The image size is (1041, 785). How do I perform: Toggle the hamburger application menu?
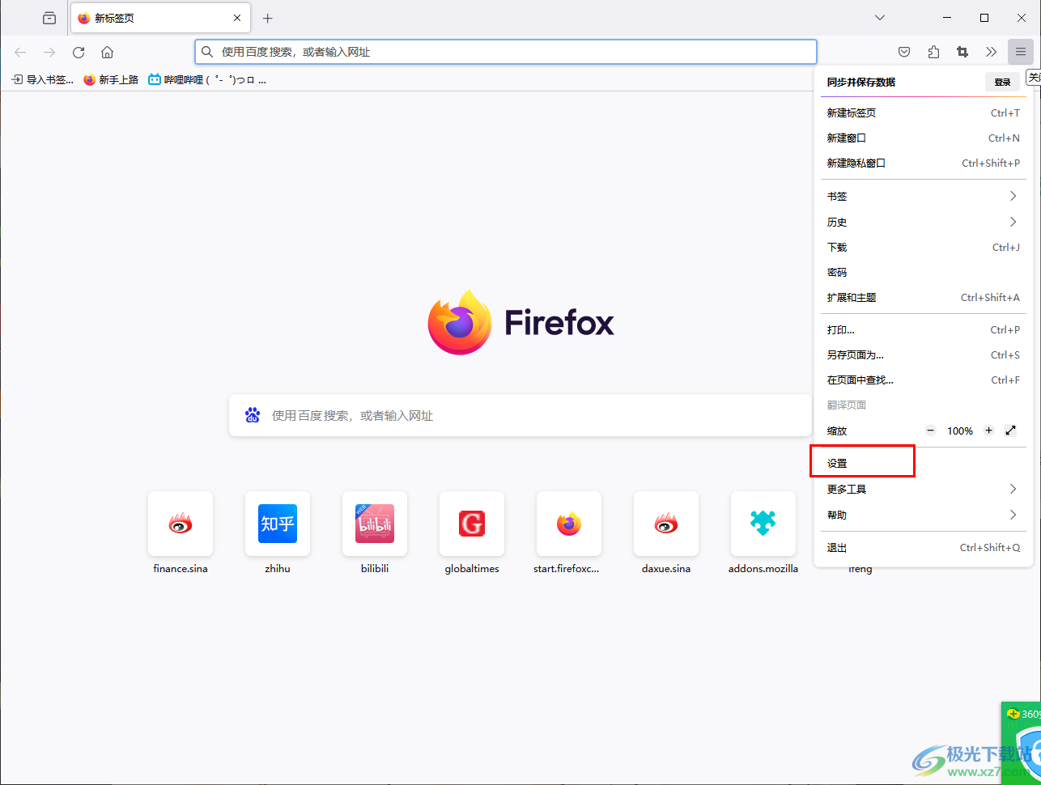(x=1021, y=52)
